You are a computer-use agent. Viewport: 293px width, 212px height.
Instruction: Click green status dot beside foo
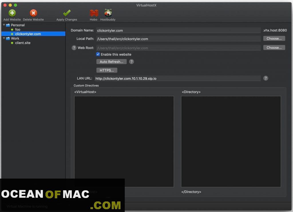click(12, 30)
